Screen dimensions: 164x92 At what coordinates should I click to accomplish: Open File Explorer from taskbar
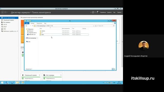(x=17, y=83)
